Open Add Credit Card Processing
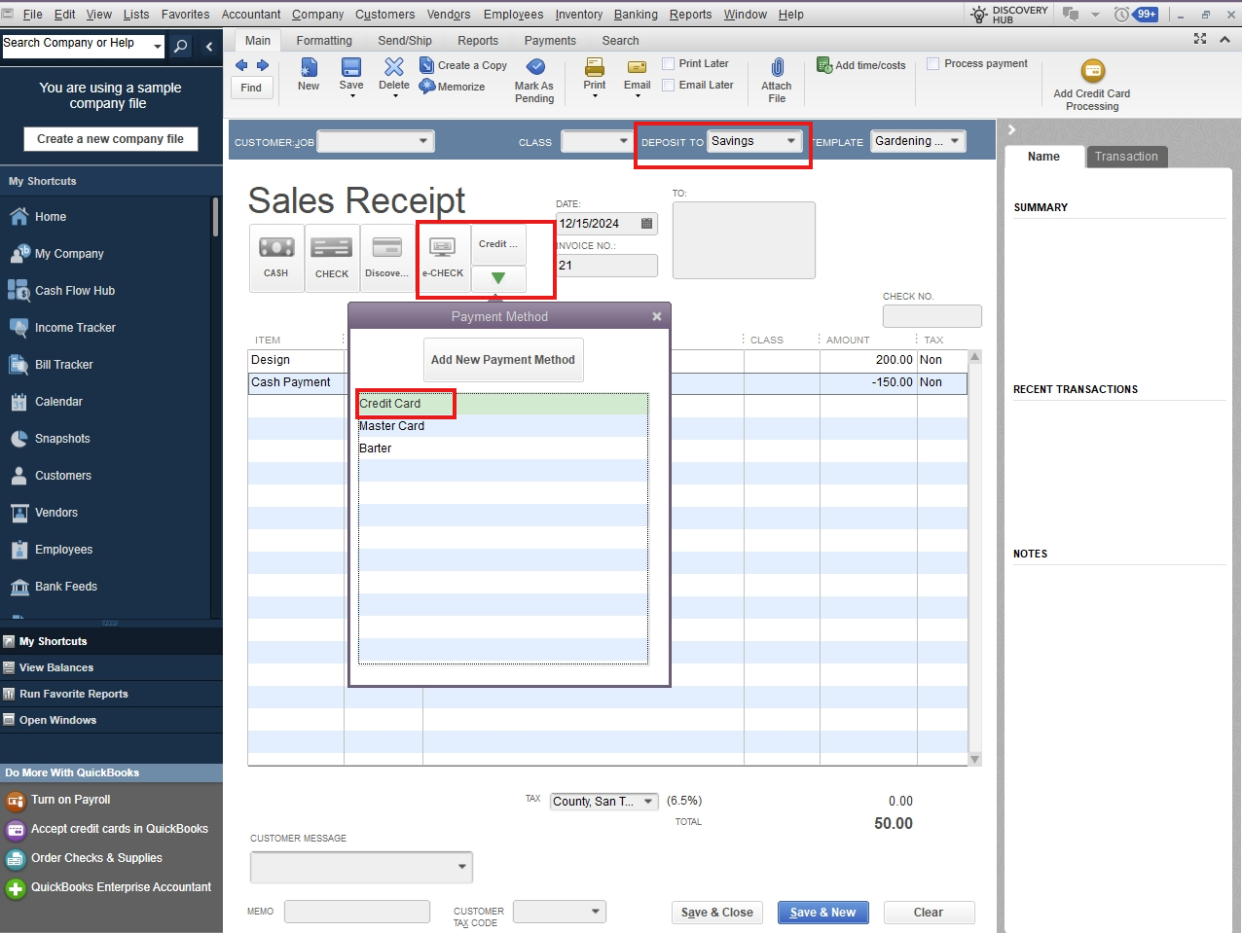The height and width of the screenshot is (933, 1242). click(1092, 85)
